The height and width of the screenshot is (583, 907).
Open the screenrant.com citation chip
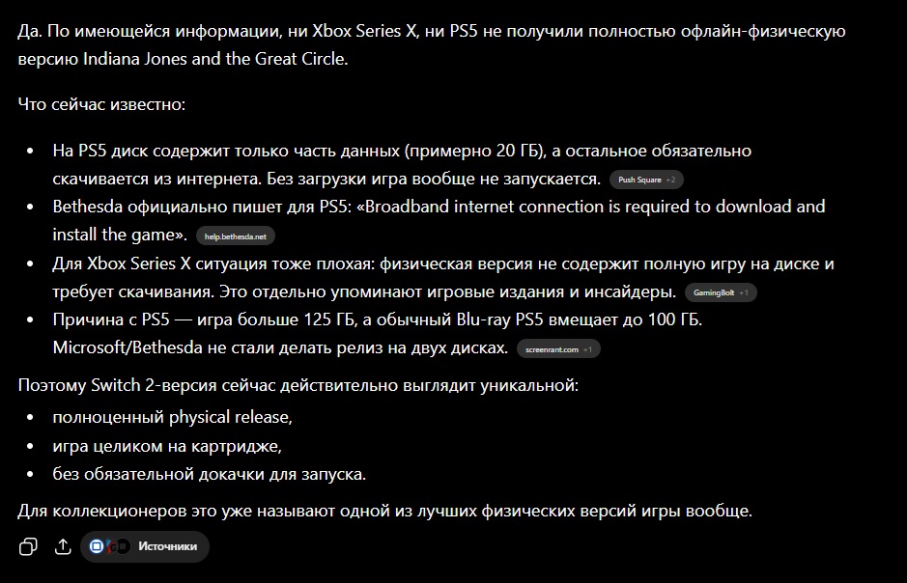[x=558, y=349]
